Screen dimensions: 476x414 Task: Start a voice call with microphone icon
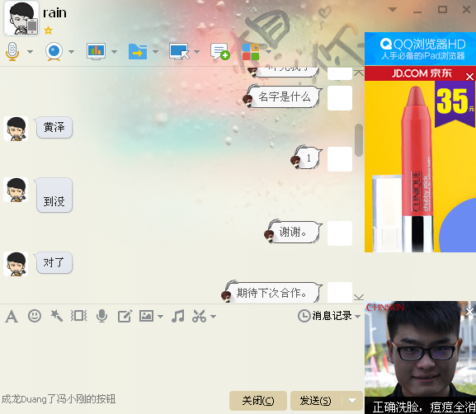click(12, 52)
